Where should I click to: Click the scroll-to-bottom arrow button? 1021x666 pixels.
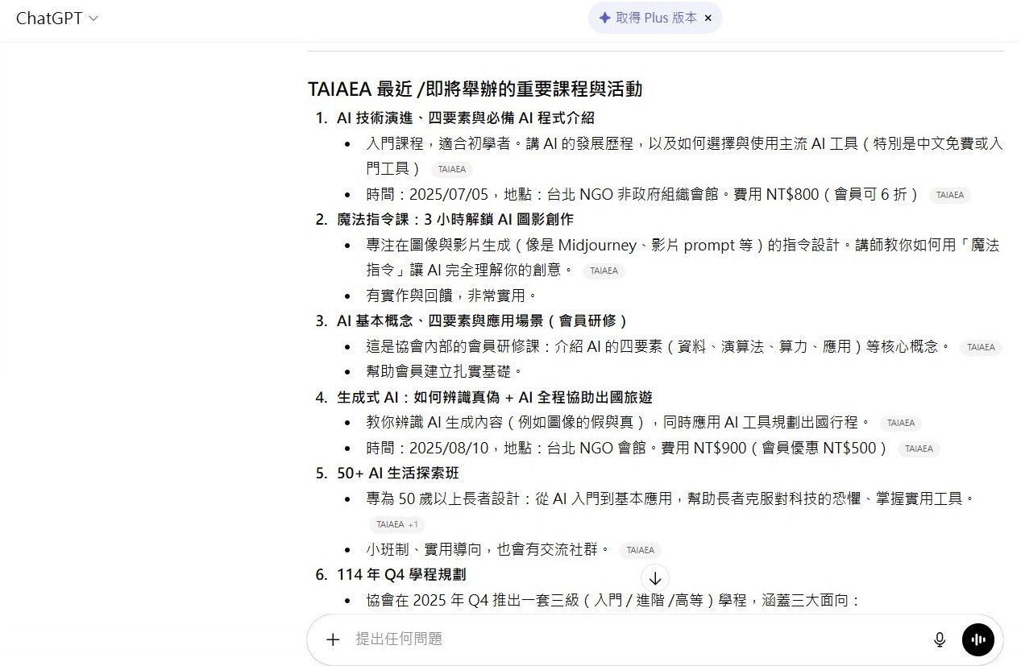click(655, 578)
